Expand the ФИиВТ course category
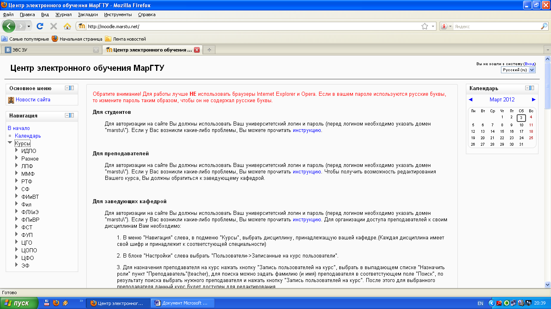 tap(17, 196)
